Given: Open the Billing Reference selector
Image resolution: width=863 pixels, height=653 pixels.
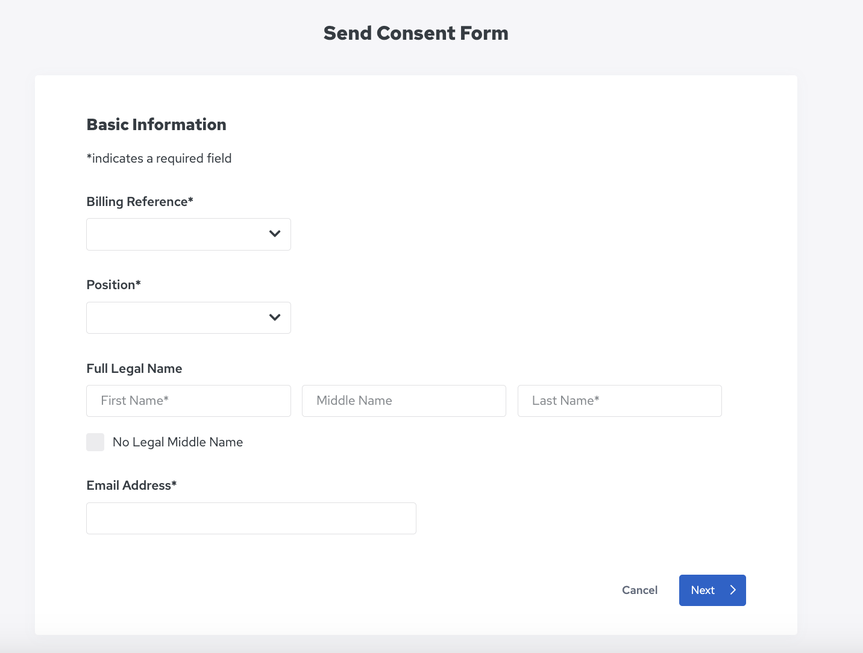Looking at the screenshot, I should pyautogui.click(x=188, y=234).
